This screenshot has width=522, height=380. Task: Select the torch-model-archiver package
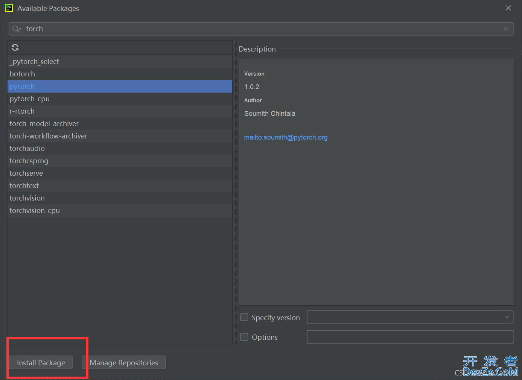click(x=120, y=123)
